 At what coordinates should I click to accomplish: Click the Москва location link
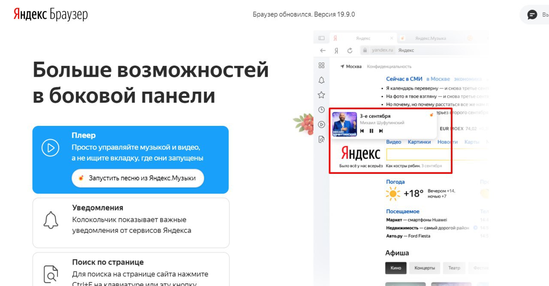(x=354, y=66)
